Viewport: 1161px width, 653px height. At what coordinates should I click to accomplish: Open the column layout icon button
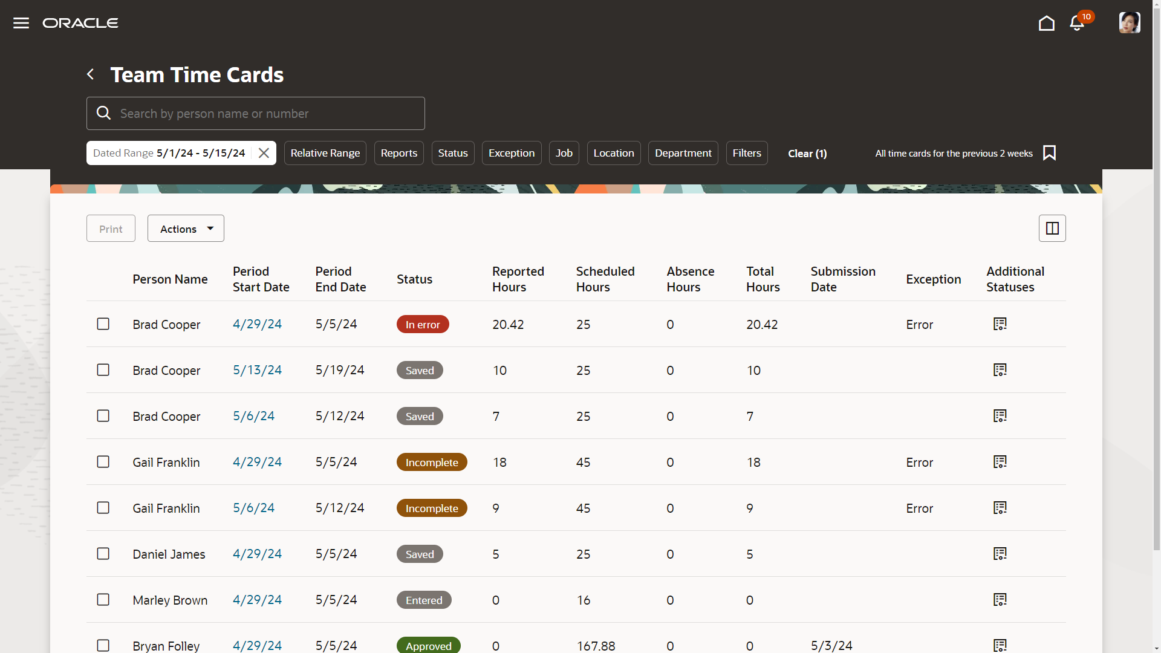(1052, 229)
